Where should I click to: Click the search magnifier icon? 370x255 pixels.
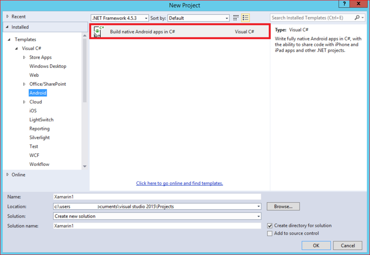tap(357, 18)
